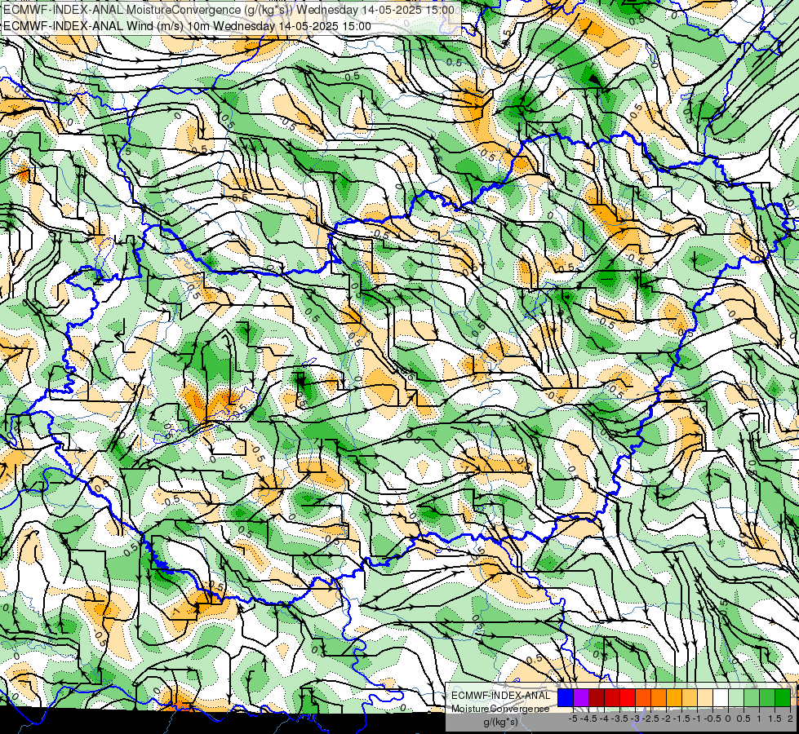Click legend label 'ECMWF-INDEX-ANAL'

click(x=501, y=696)
